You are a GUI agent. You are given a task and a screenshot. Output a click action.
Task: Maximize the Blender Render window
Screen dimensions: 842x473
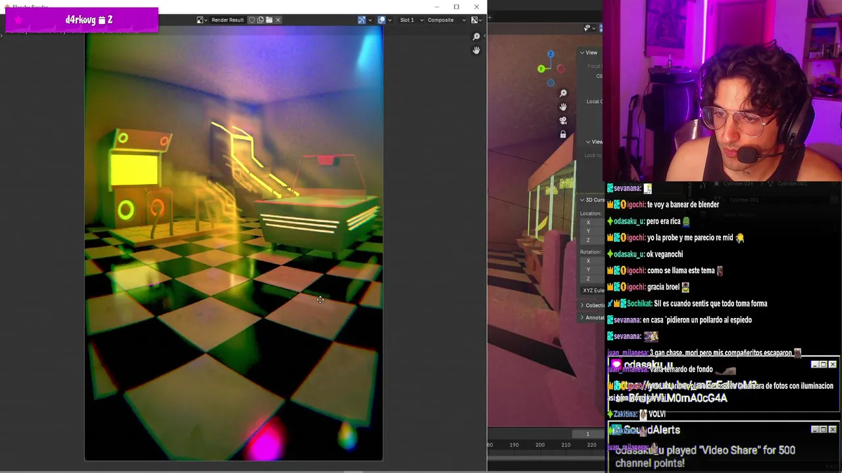click(x=456, y=7)
